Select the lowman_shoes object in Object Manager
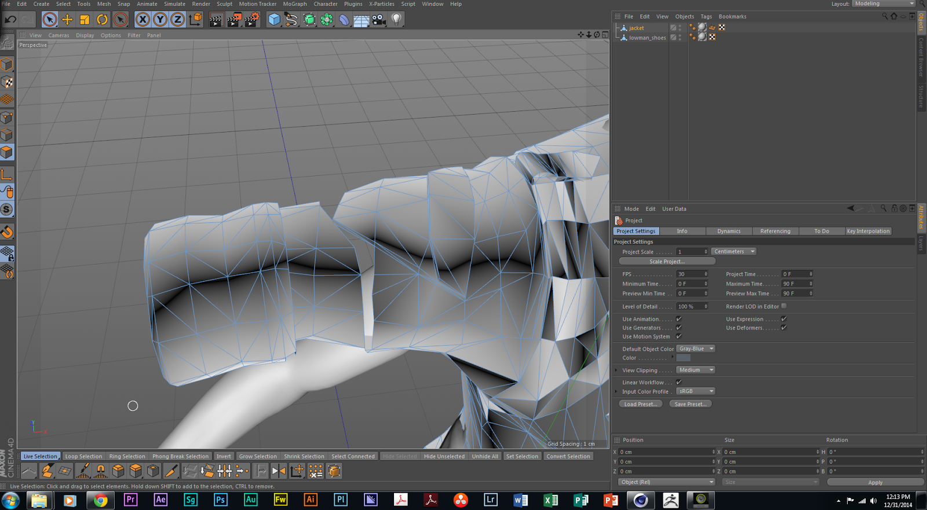Screen dimensions: 927x510 click(647, 38)
